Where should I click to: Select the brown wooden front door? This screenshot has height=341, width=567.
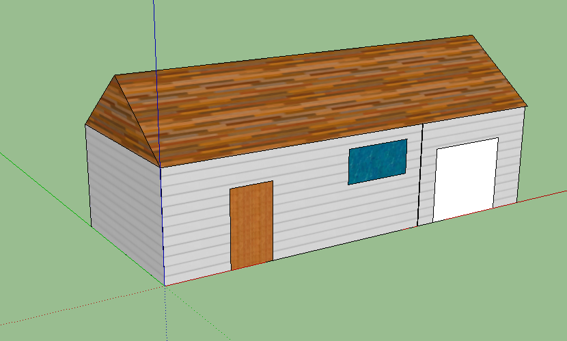pyautogui.click(x=251, y=225)
